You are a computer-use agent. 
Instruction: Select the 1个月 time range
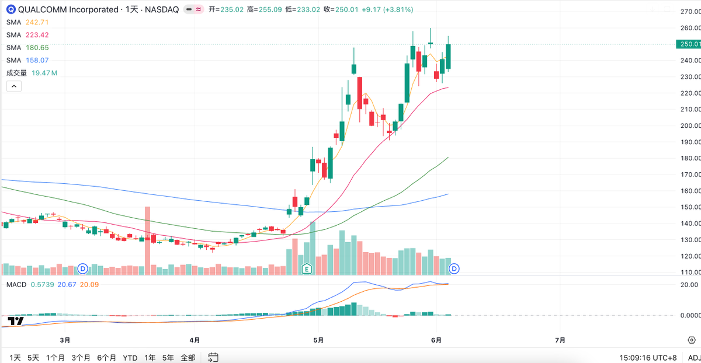point(55,357)
